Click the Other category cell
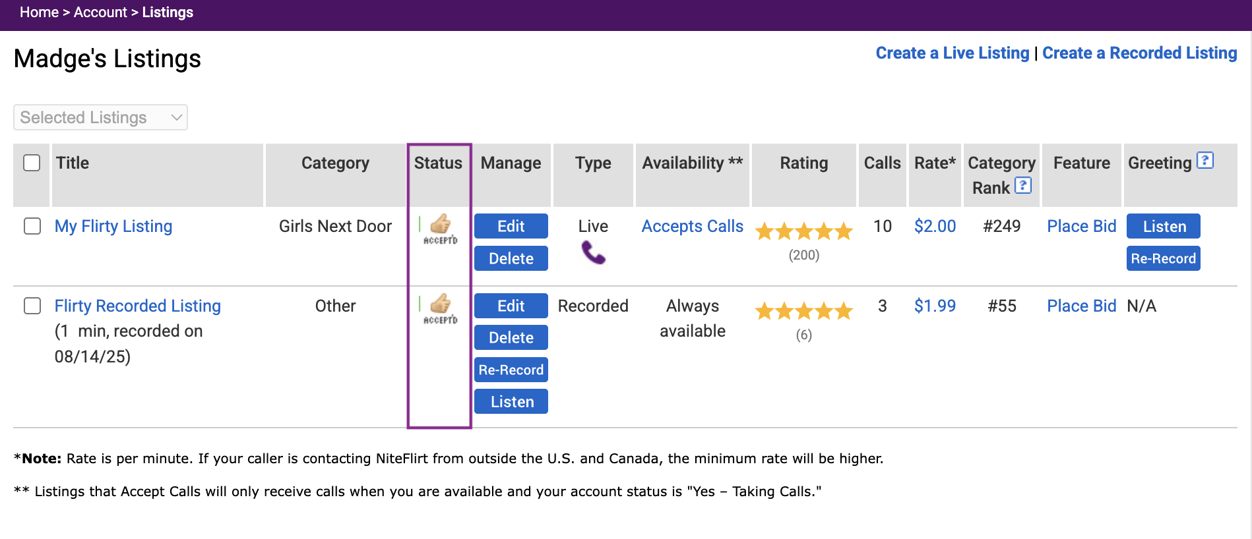This screenshot has width=1252, height=539. [335, 306]
